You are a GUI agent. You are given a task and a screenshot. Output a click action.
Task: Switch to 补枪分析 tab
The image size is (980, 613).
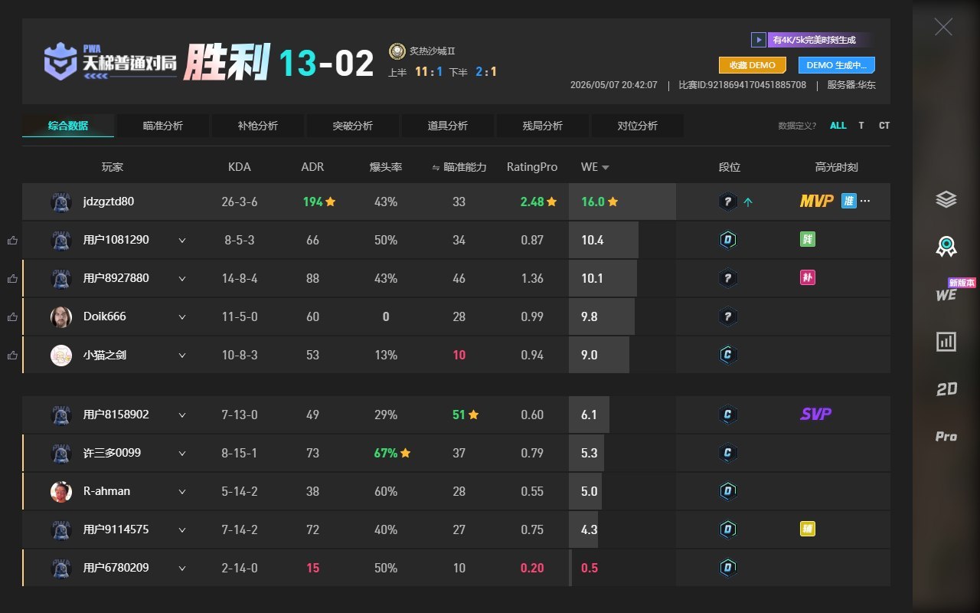pyautogui.click(x=258, y=126)
